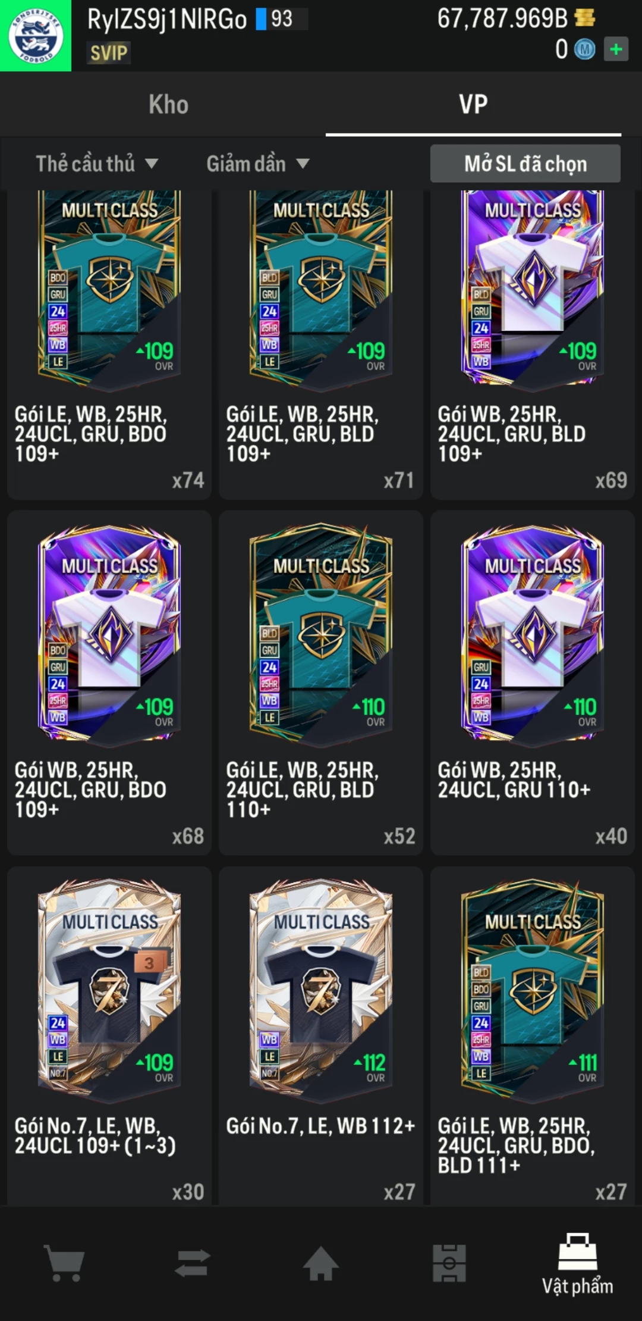Tap the gold coins balance icon
The width and height of the screenshot is (642, 1321).
[x=585, y=18]
